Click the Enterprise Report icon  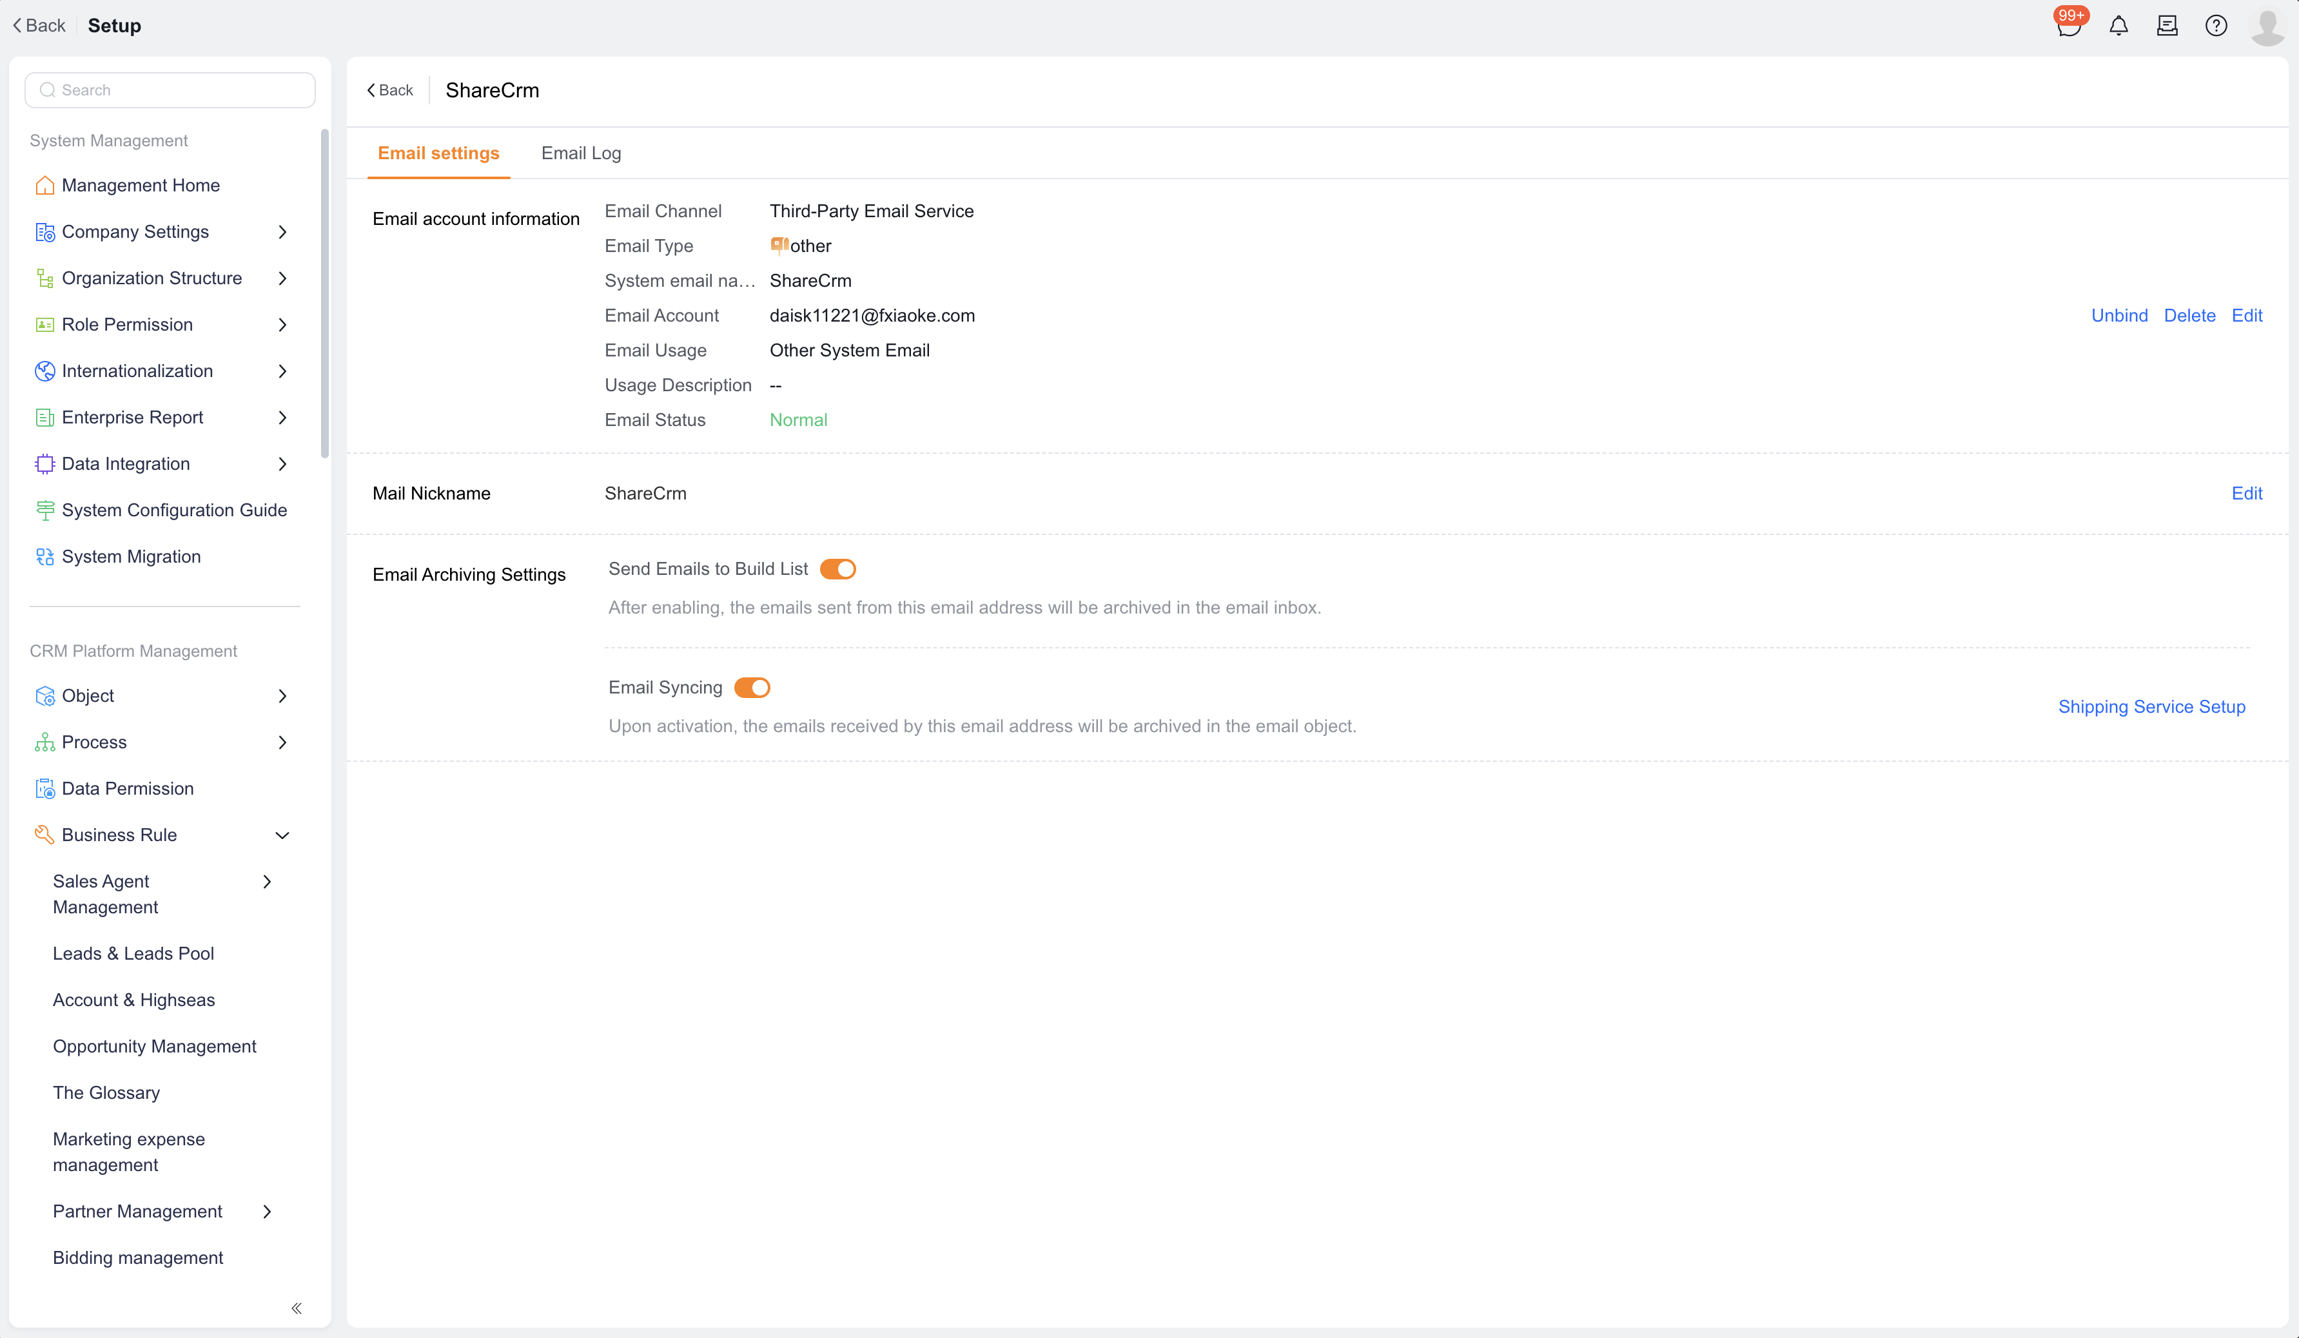tap(44, 418)
